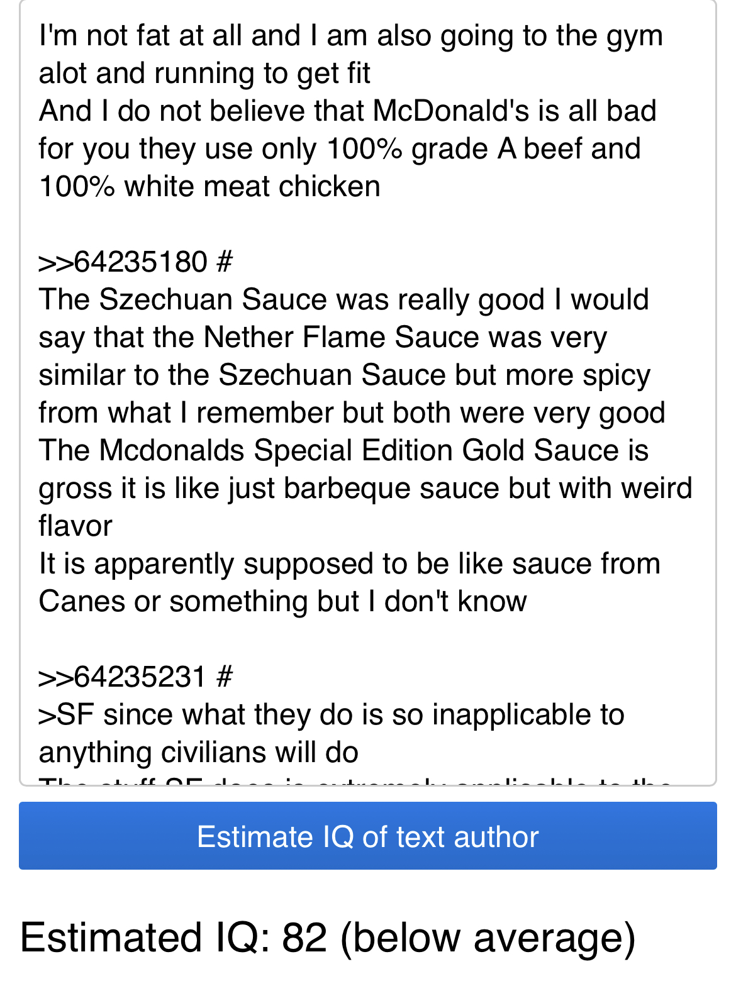The width and height of the screenshot is (736, 986).
Task: Focus the large text input area
Action: [x=368, y=392]
